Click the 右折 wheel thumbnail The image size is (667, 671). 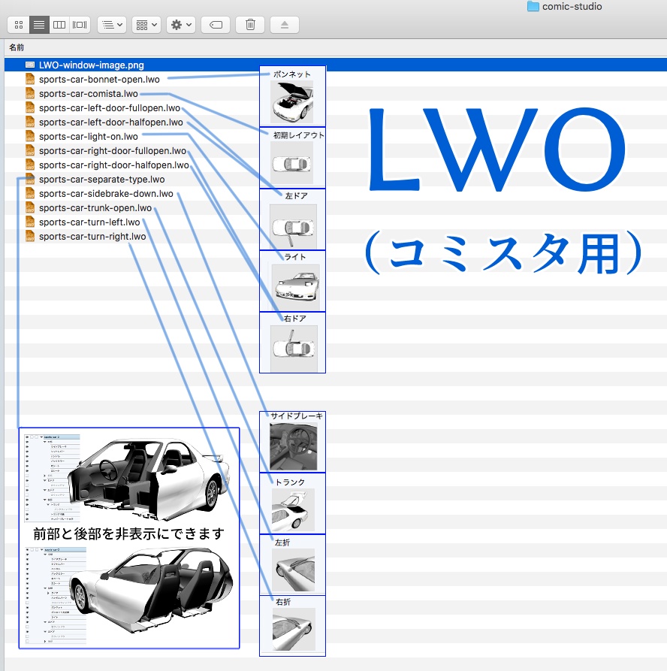coord(294,630)
